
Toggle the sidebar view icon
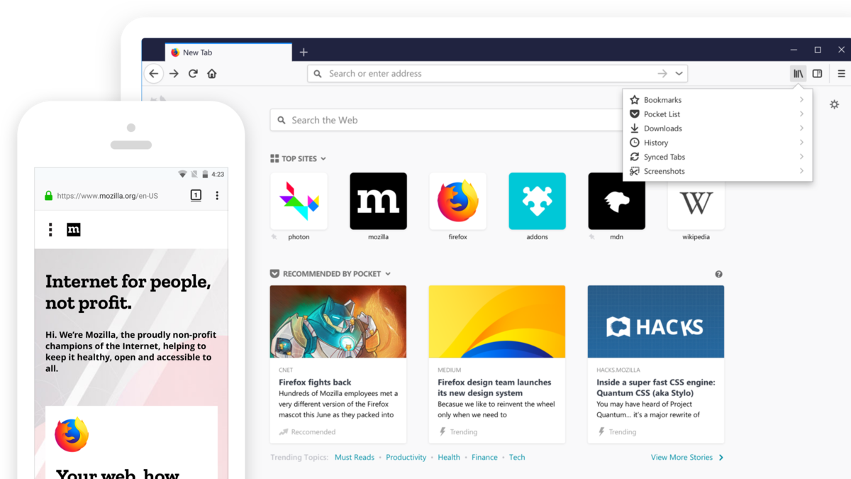point(818,74)
